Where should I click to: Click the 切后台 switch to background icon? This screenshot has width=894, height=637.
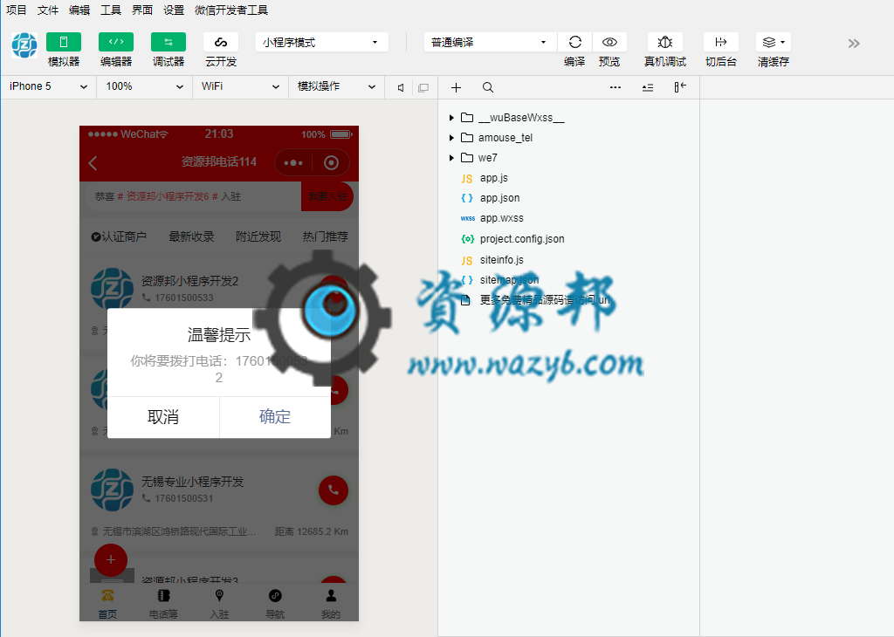pyautogui.click(x=720, y=42)
